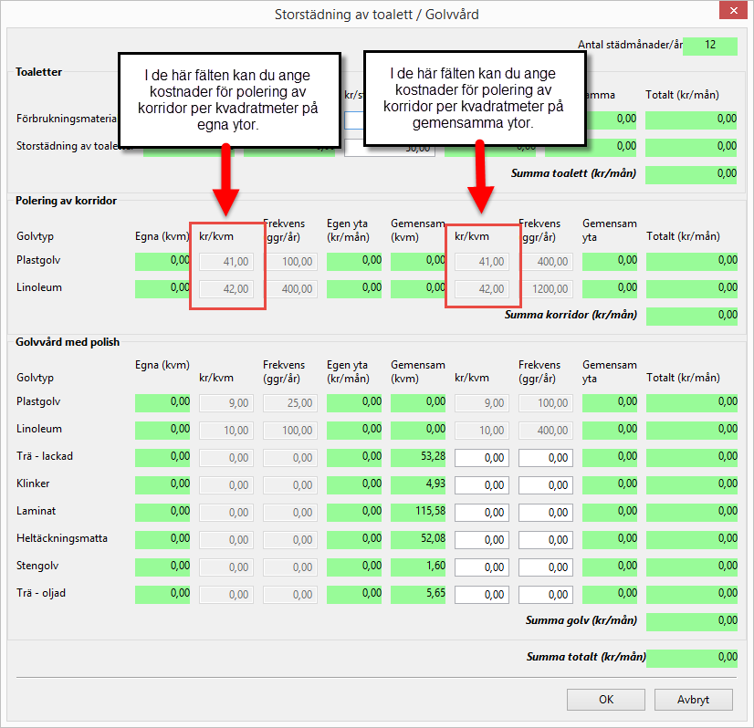Edit shared kr/kvm field for Trä - lackad

tap(482, 458)
